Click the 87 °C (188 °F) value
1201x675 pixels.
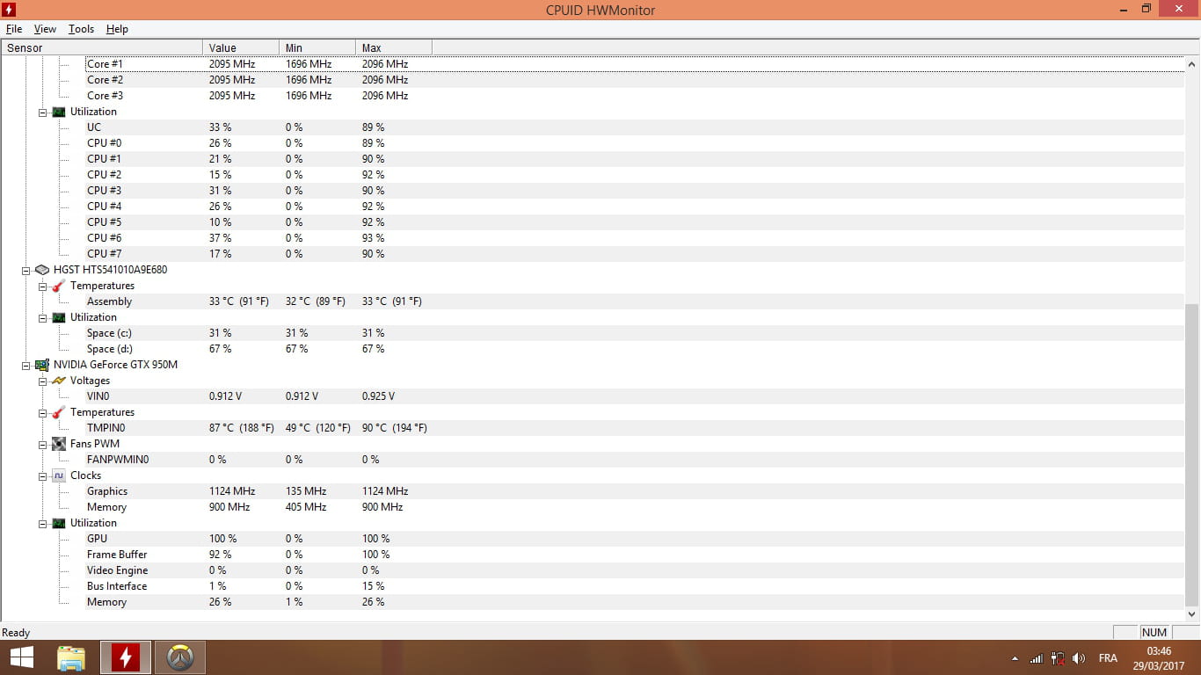(x=242, y=428)
